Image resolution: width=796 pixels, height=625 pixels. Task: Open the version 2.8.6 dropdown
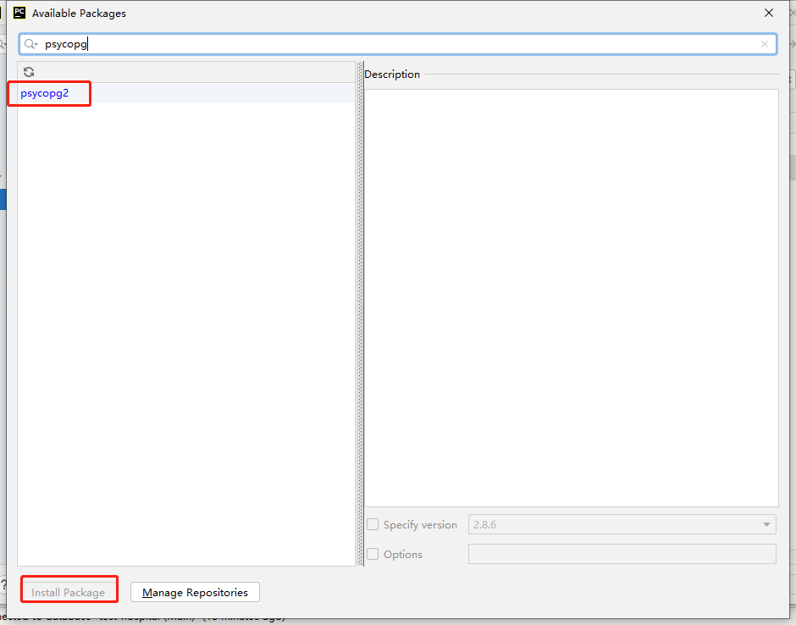pos(622,524)
